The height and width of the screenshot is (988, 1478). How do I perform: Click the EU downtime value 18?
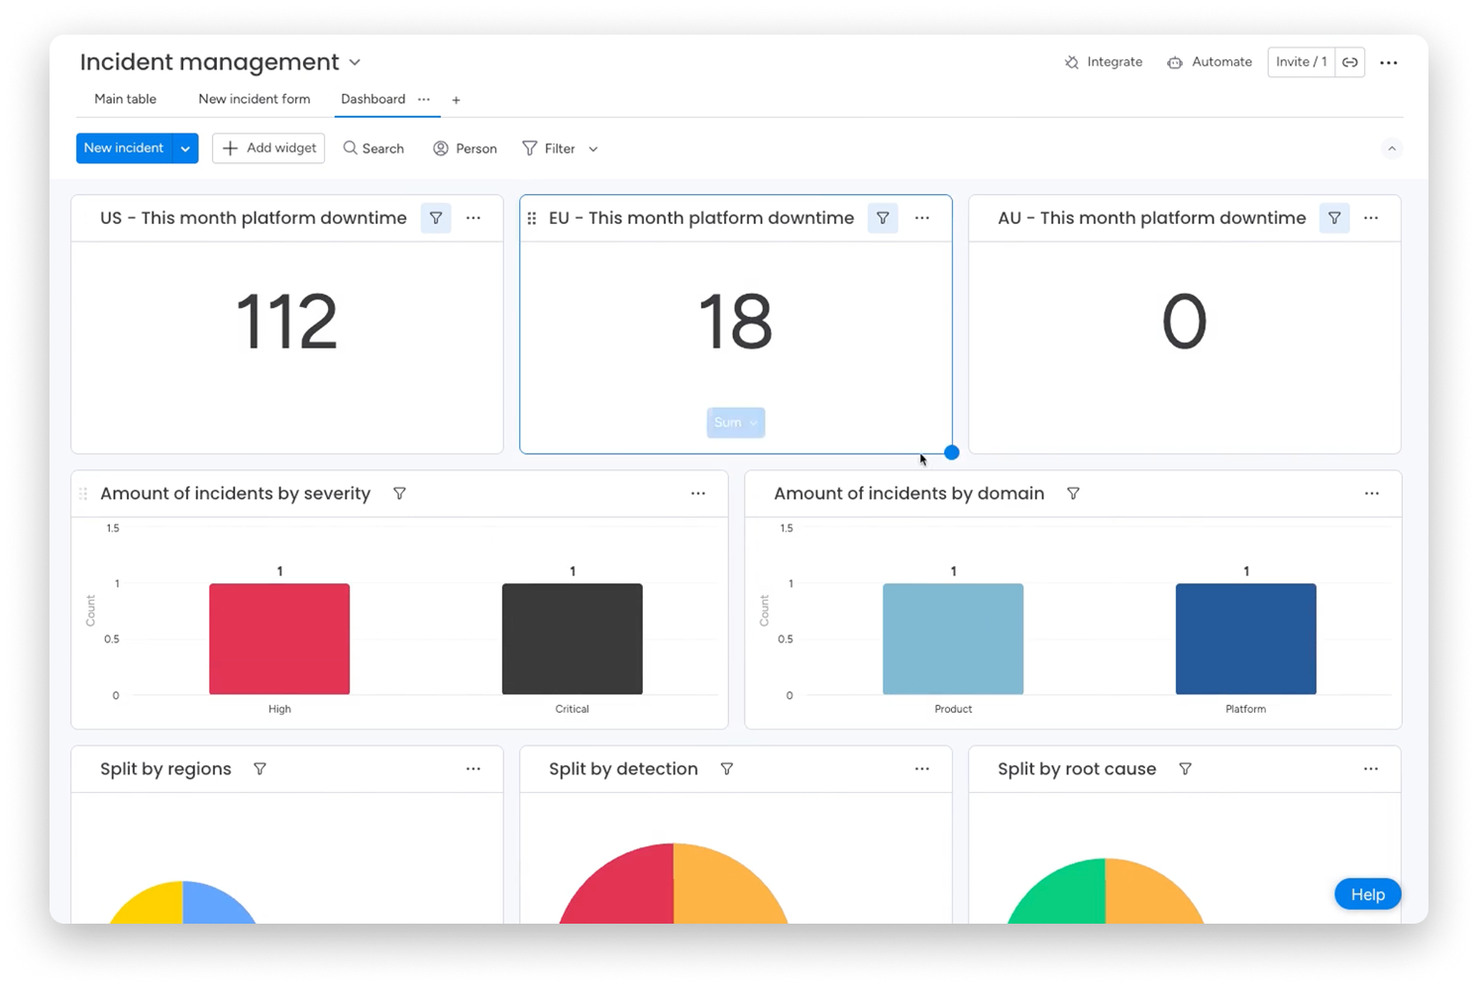pos(735,322)
